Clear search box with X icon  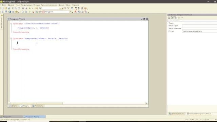pos(62,8)
